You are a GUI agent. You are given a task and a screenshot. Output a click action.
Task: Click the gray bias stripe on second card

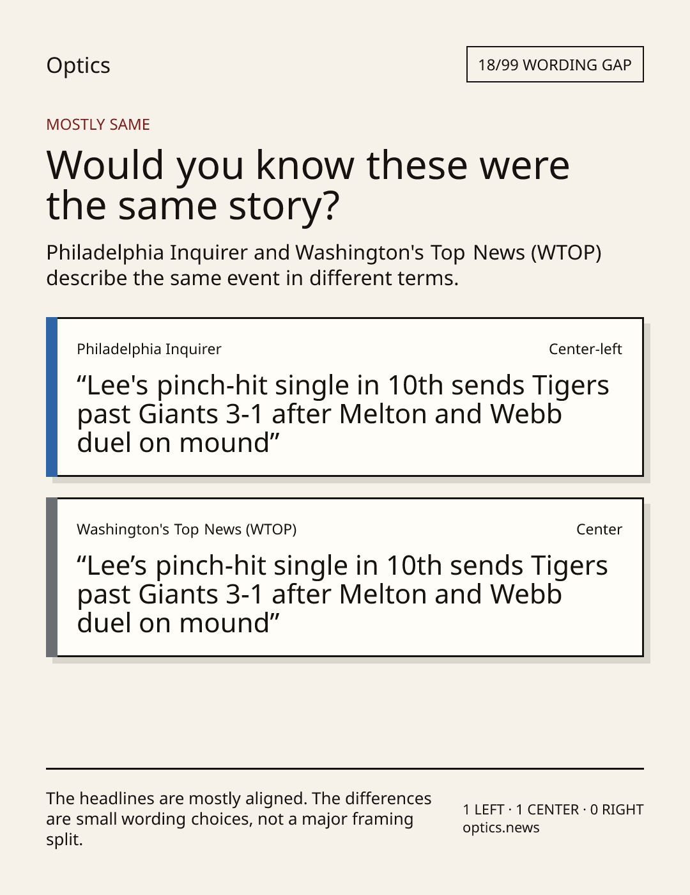52,577
